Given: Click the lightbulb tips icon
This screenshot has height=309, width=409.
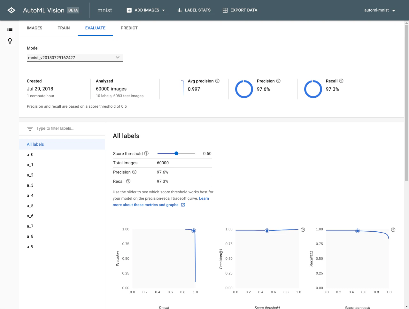Looking at the screenshot, I should [x=10, y=41].
